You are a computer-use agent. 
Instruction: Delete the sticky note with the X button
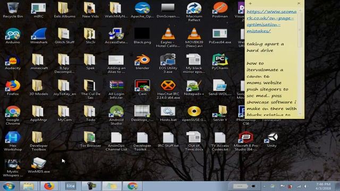tap(299, 3)
